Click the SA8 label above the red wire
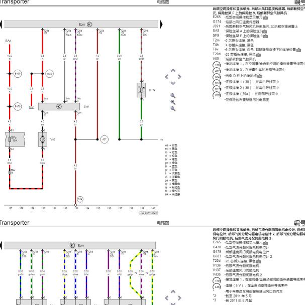 click(8, 41)
